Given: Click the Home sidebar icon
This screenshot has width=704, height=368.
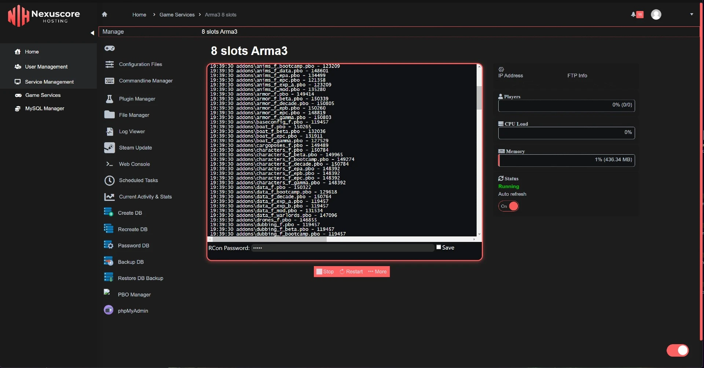Looking at the screenshot, I should [18, 52].
